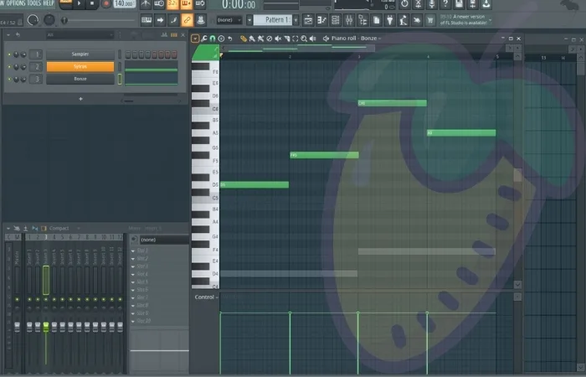The image size is (586, 377).
Task: Toggle the multilink to controllers chain icon
Action: point(187,20)
